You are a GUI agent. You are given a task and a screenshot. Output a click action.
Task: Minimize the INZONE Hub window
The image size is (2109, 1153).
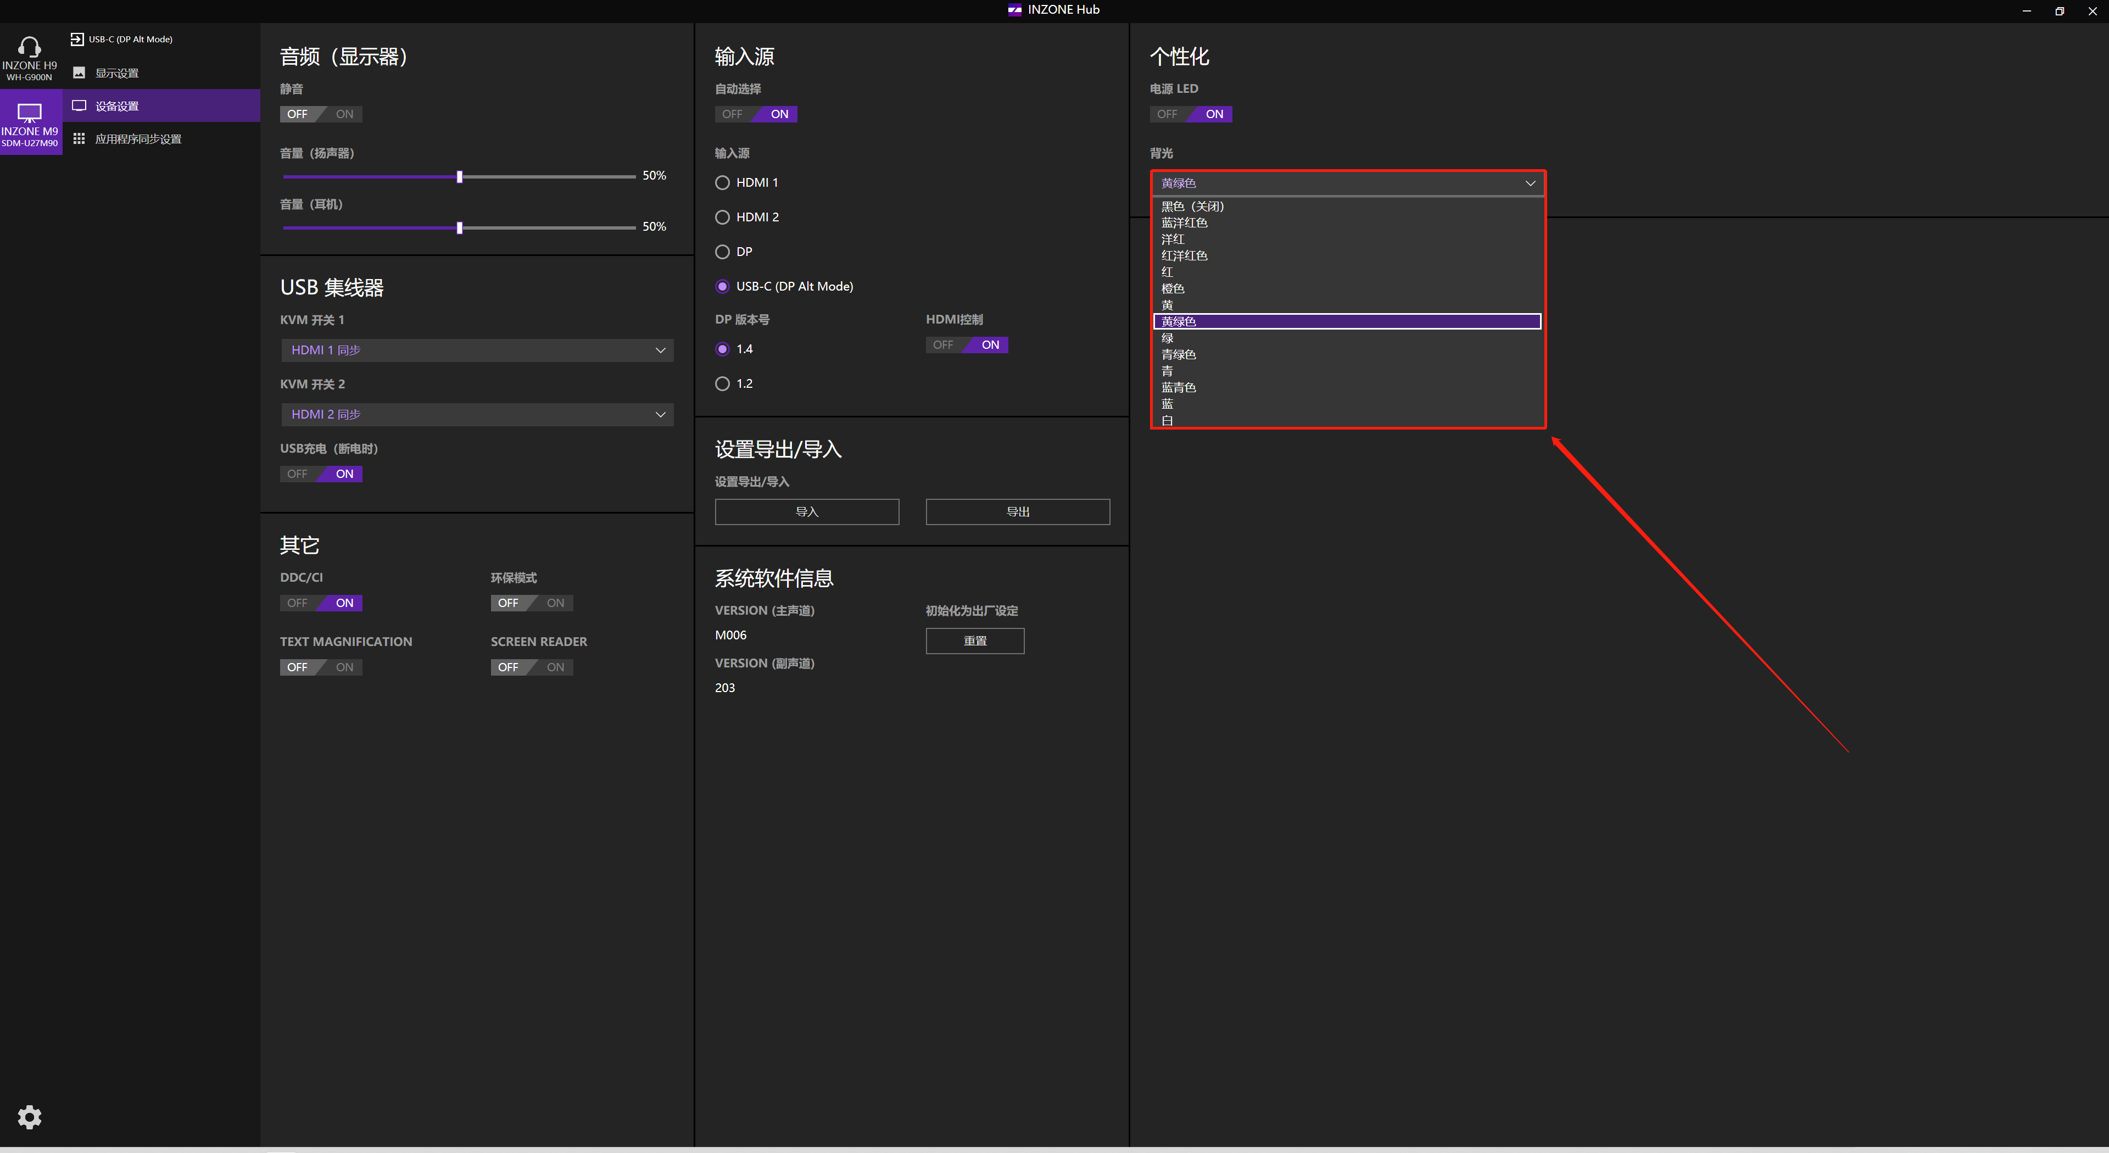[2026, 10]
